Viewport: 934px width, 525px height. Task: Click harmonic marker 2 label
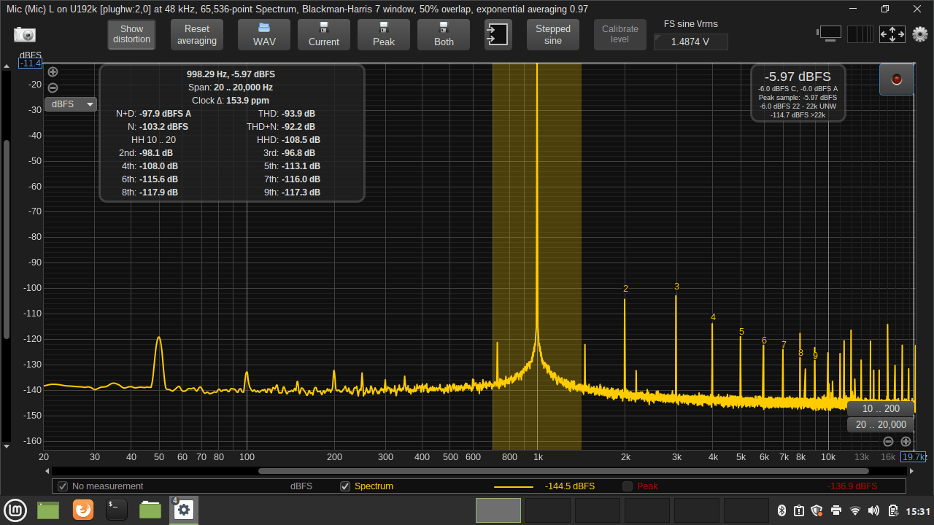click(625, 289)
